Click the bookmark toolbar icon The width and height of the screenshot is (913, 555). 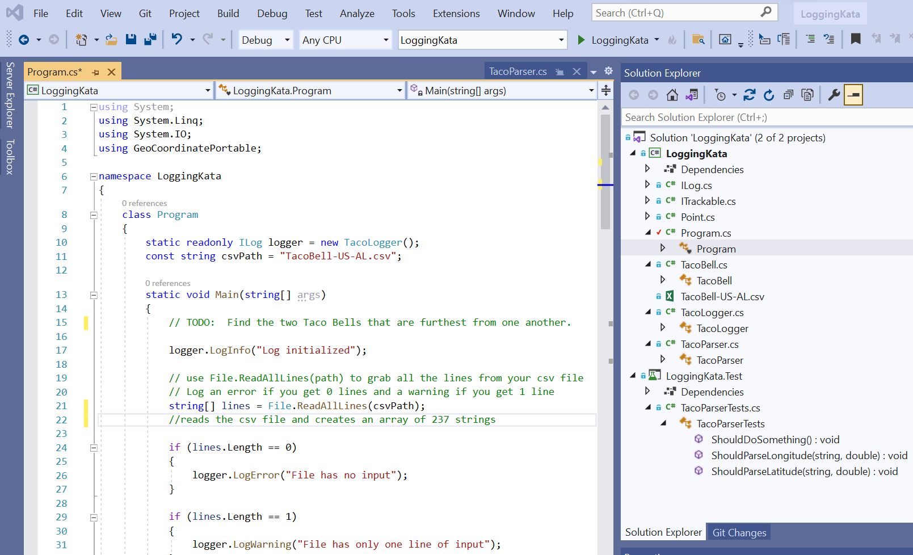tap(856, 39)
